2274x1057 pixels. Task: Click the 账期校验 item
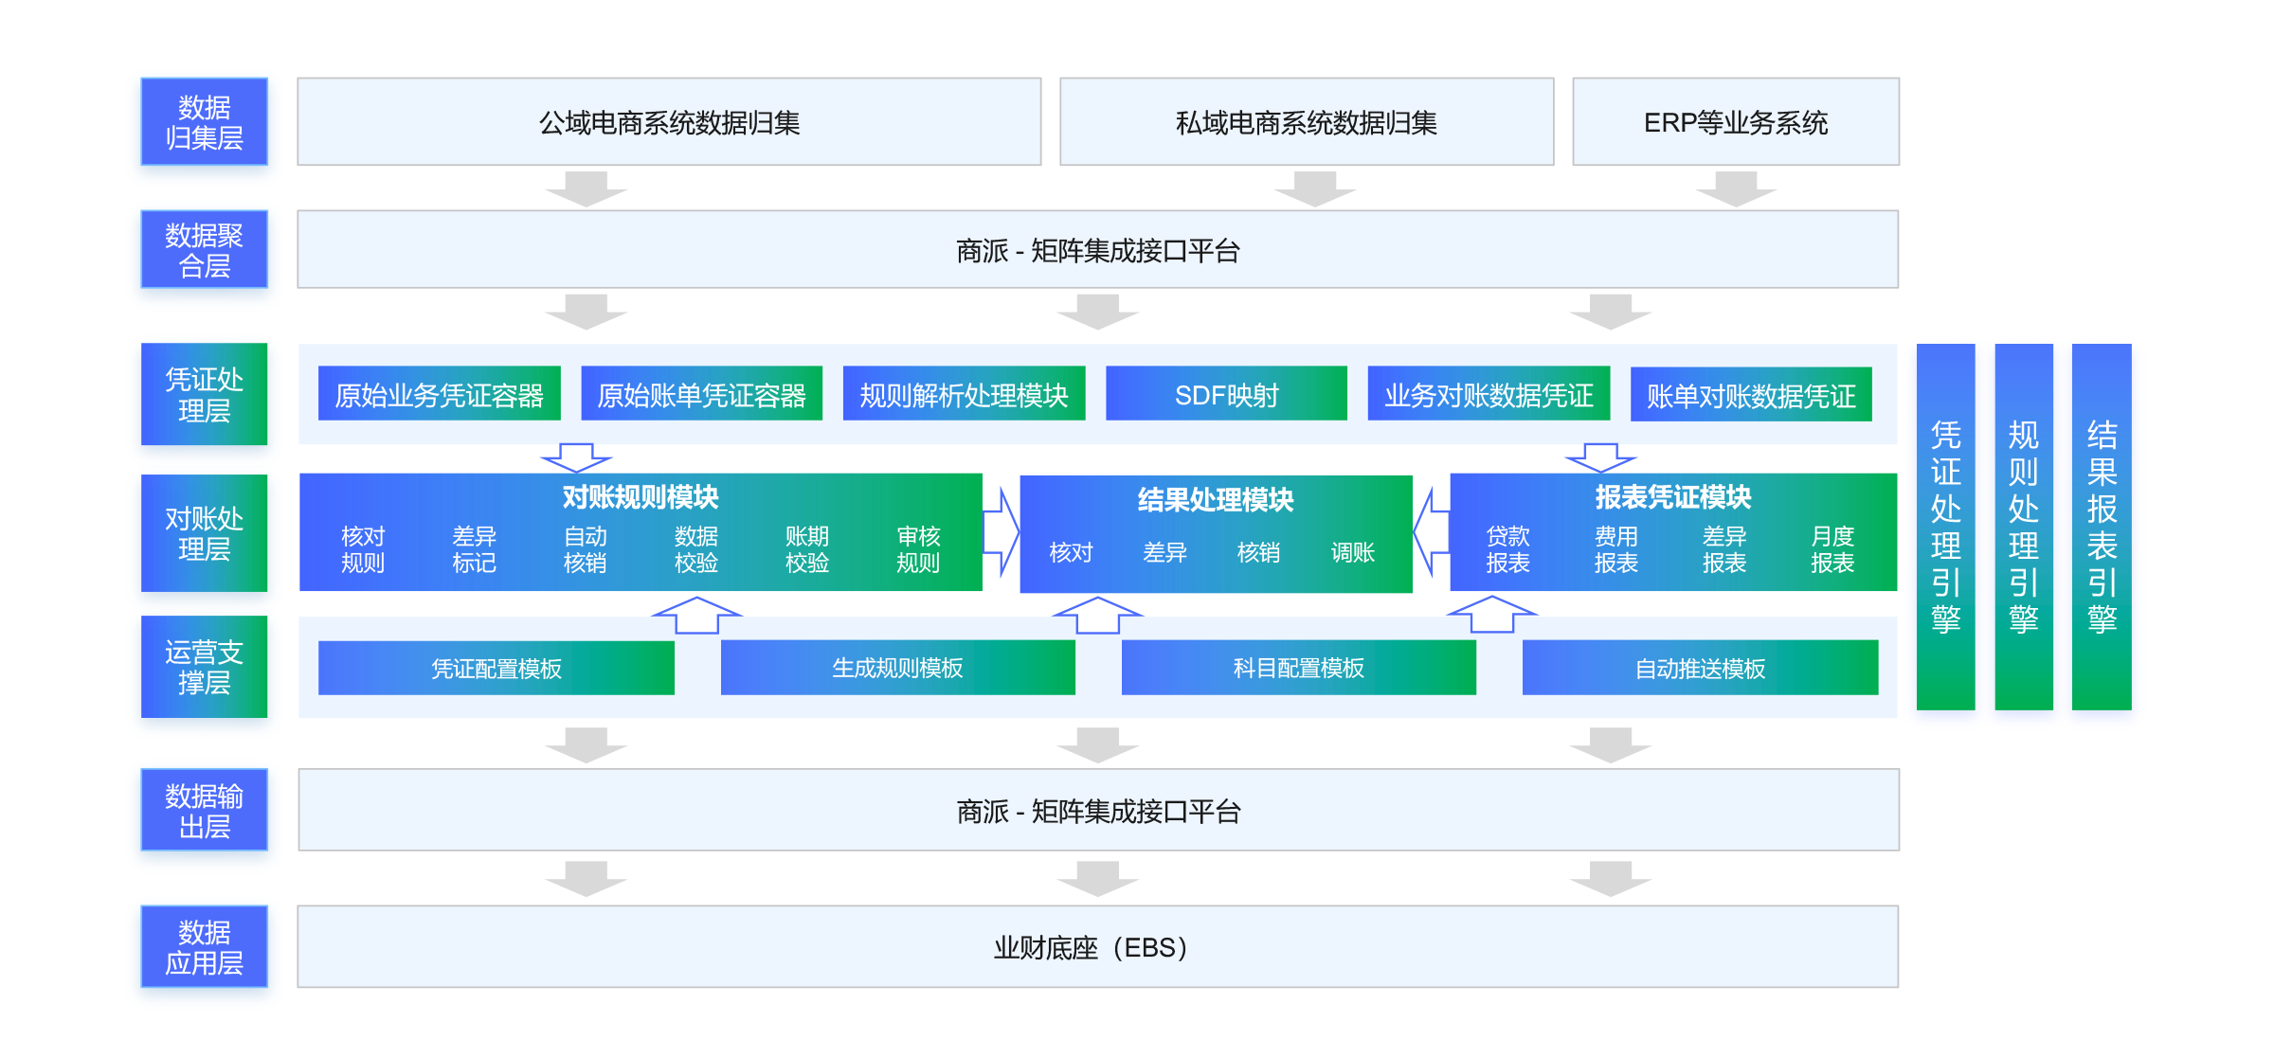[x=807, y=549]
